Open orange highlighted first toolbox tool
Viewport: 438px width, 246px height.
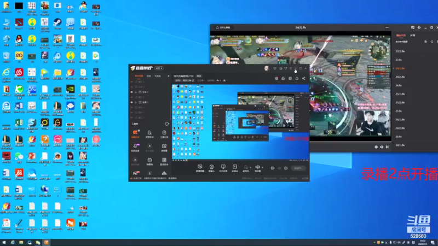pos(135,134)
